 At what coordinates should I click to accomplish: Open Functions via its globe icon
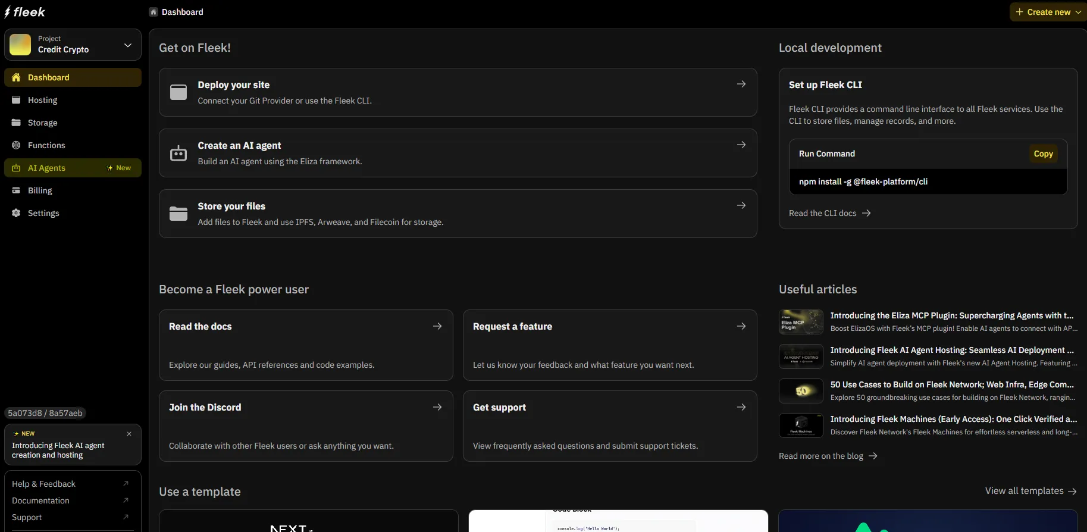(x=16, y=145)
